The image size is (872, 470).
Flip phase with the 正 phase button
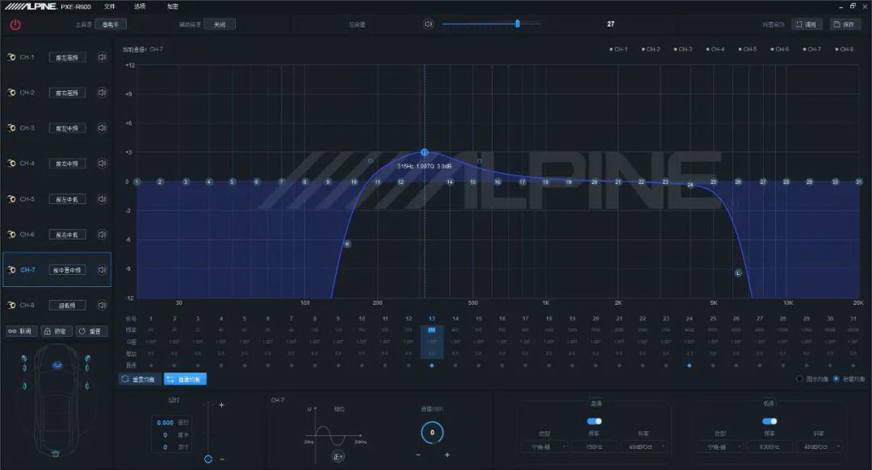pyautogui.click(x=337, y=456)
